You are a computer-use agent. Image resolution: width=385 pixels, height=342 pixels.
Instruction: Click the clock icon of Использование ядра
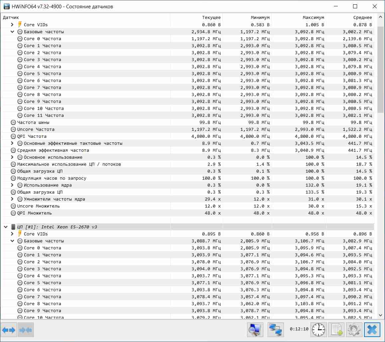[x=20, y=185]
